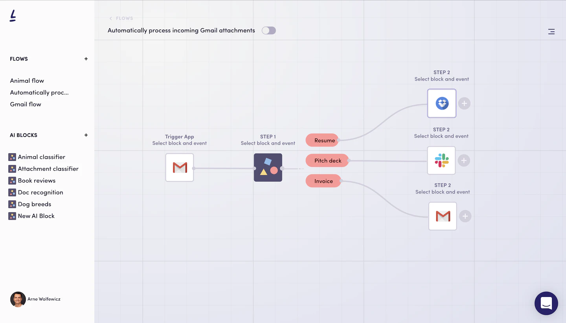Open the Gmail block below the Invoice label
This screenshot has width=566, height=323.
coord(443,216)
